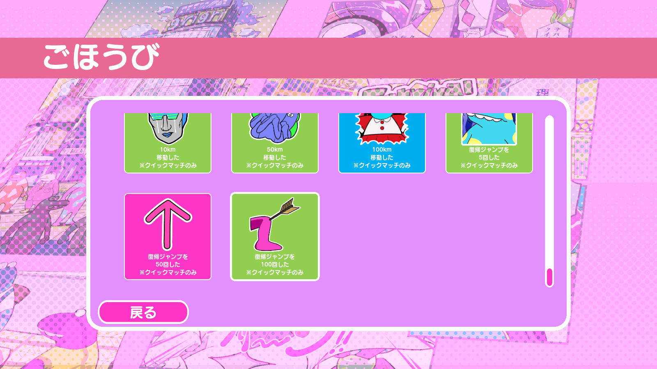657x369 pixels.
Task: Click the 復帰ジャンプを50回した reward label
Action: coord(168,260)
